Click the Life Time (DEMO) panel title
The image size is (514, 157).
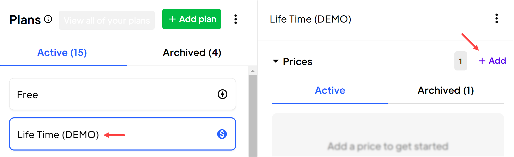(310, 19)
